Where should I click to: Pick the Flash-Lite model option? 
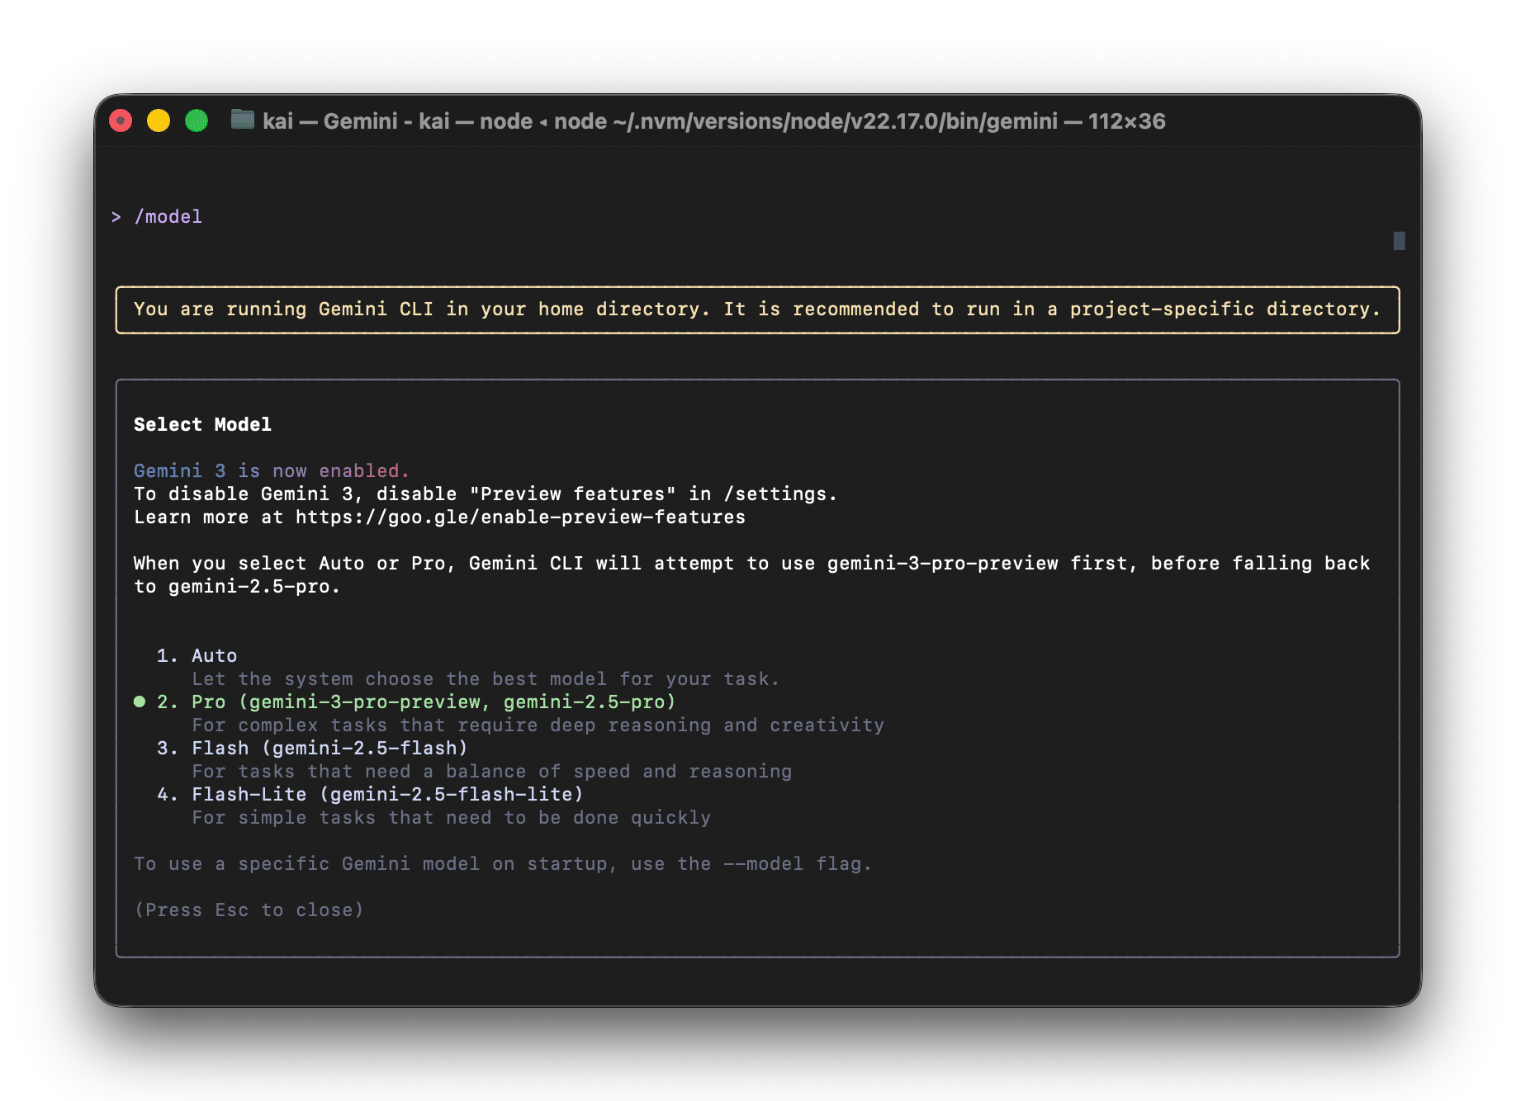click(387, 794)
